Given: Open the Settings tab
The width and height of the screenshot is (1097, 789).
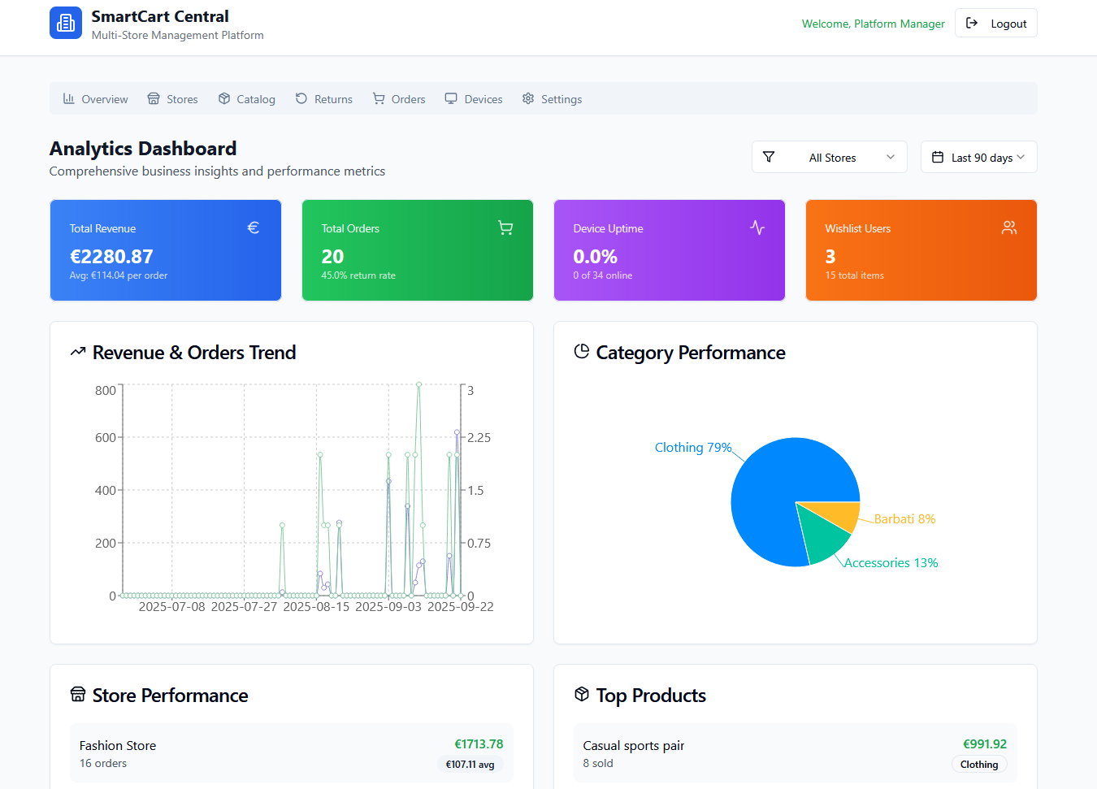Looking at the screenshot, I should coord(552,99).
